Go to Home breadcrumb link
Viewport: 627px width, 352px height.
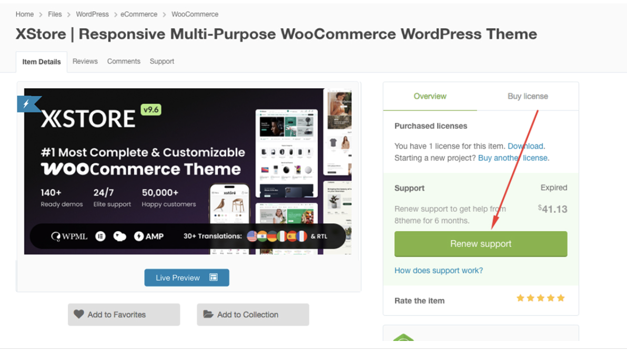(x=24, y=14)
